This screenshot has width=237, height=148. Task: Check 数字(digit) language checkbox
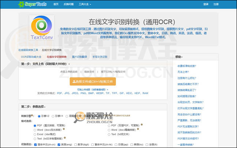(76, 145)
